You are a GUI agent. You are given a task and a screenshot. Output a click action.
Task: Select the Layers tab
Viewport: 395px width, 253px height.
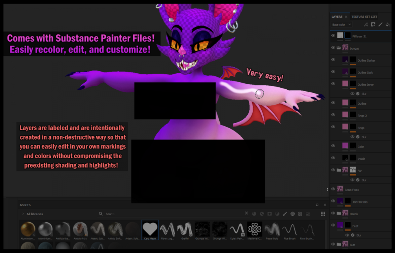click(337, 17)
